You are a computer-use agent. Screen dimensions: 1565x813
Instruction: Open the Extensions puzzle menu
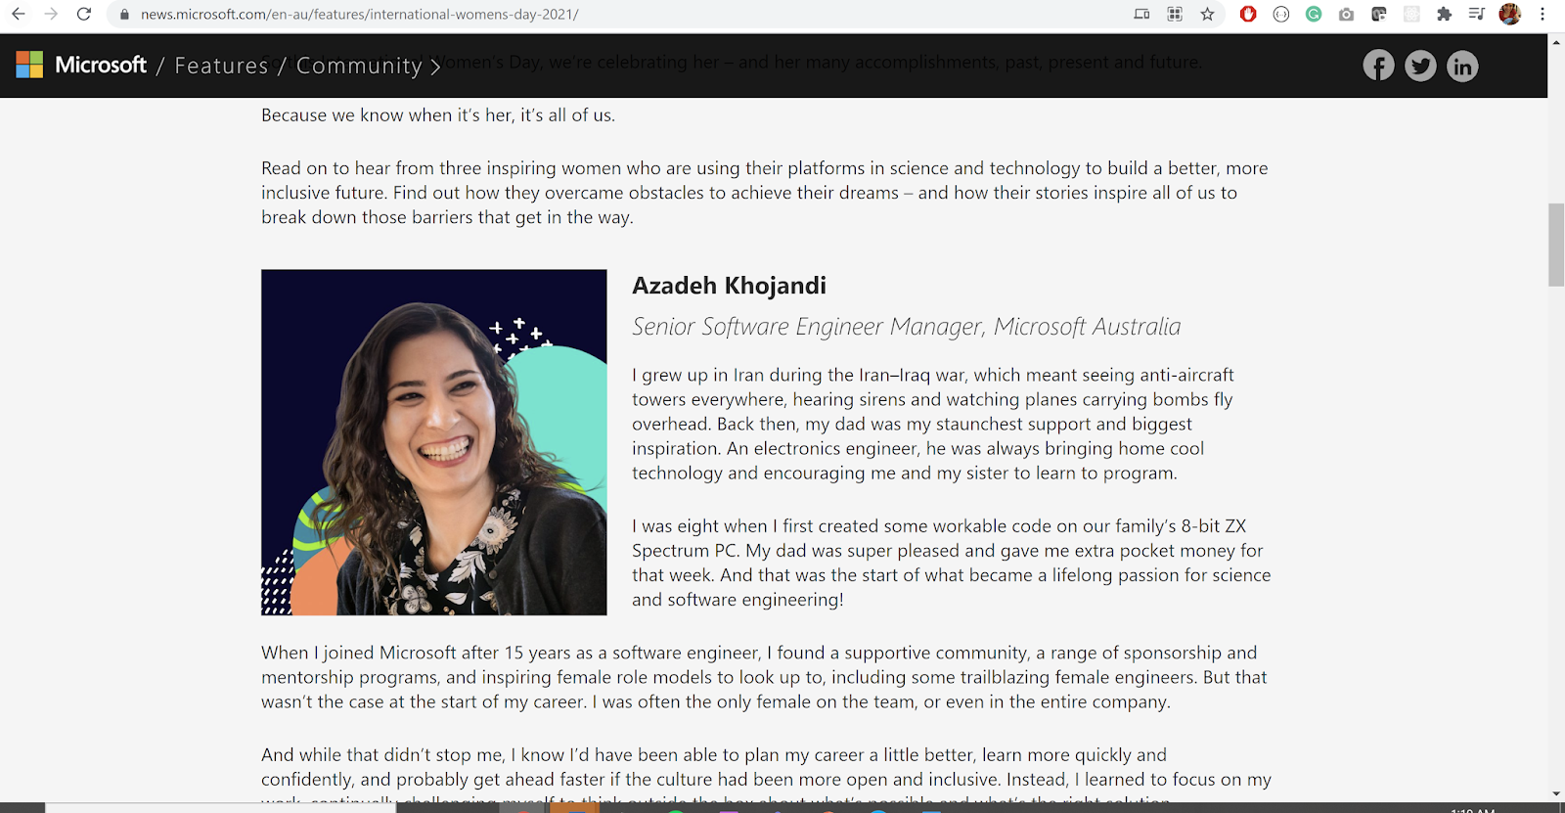click(x=1444, y=14)
